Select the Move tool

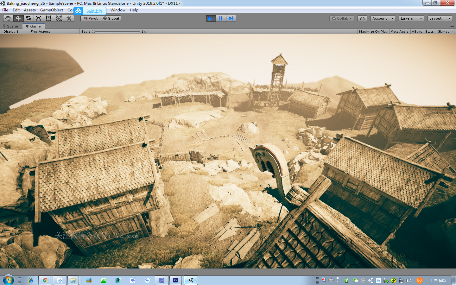click(x=18, y=18)
